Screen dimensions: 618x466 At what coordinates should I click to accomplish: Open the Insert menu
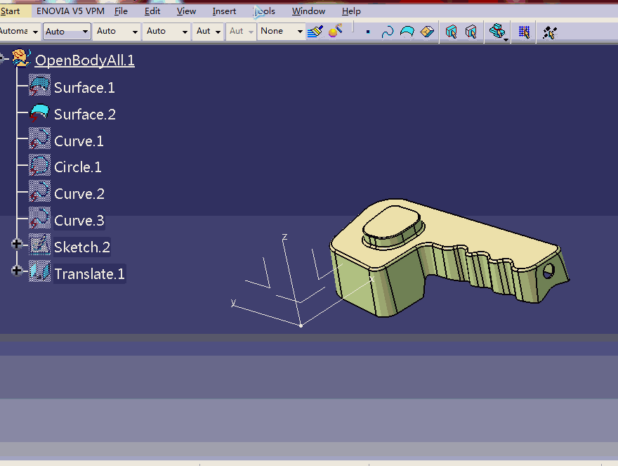(x=224, y=11)
